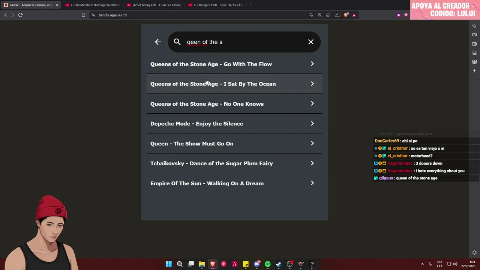Image resolution: width=480 pixels, height=270 pixels.
Task: Switch ESP LAA keyboard language
Action: tap(439, 264)
